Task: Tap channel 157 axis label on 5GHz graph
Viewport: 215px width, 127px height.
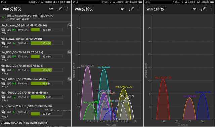Action: [x=189, y=121]
